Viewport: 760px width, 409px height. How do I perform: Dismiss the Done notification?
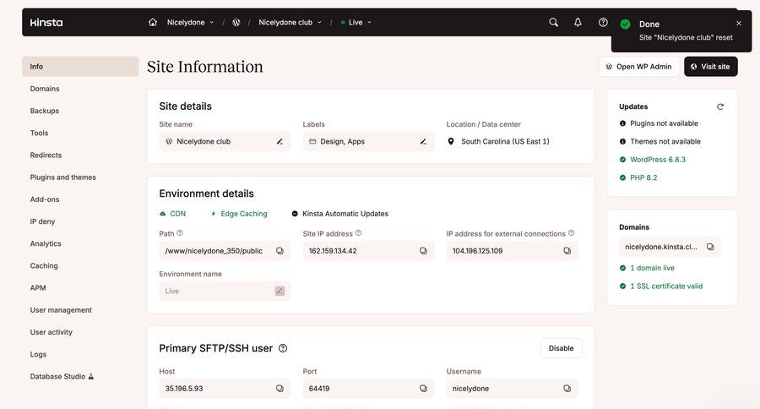click(739, 24)
